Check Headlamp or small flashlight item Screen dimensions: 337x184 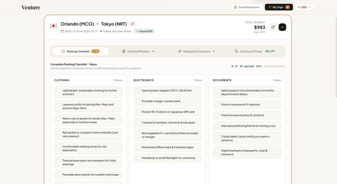click(x=138, y=158)
